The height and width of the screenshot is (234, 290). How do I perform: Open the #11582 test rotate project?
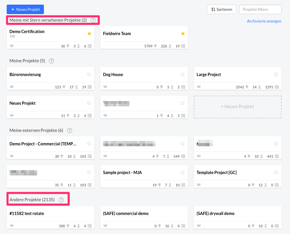pyautogui.click(x=27, y=214)
